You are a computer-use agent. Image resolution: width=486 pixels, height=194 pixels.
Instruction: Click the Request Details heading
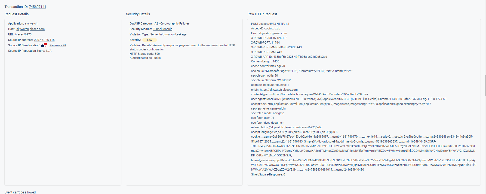[x=17, y=14]
